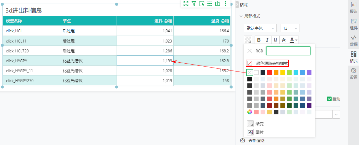This screenshot has height=145, width=359.
Task: Pick the cyan swatch in top row
Action: click(296, 72)
